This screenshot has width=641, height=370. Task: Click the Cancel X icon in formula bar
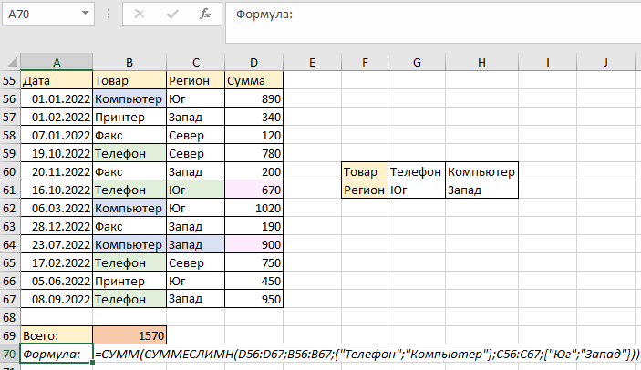point(140,14)
